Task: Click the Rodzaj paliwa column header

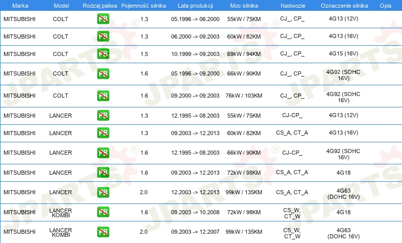Action: point(100,6)
